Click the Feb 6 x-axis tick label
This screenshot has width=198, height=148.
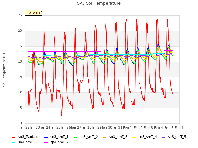[179, 128]
